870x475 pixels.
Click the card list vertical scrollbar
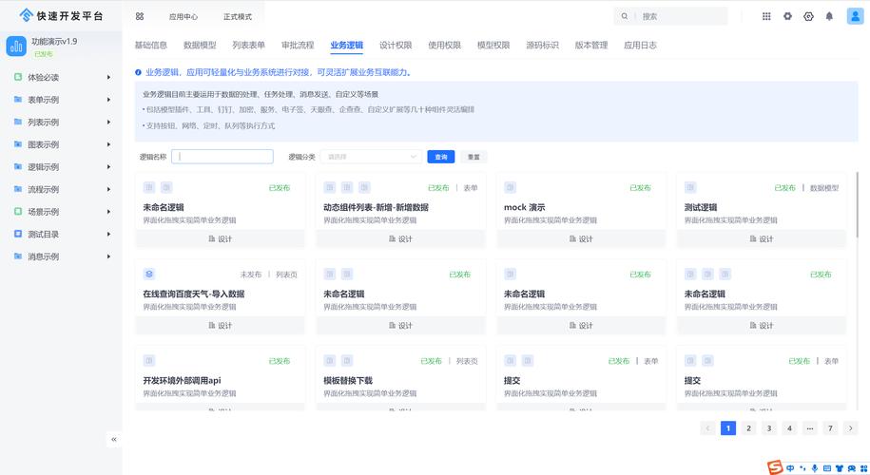click(858, 204)
